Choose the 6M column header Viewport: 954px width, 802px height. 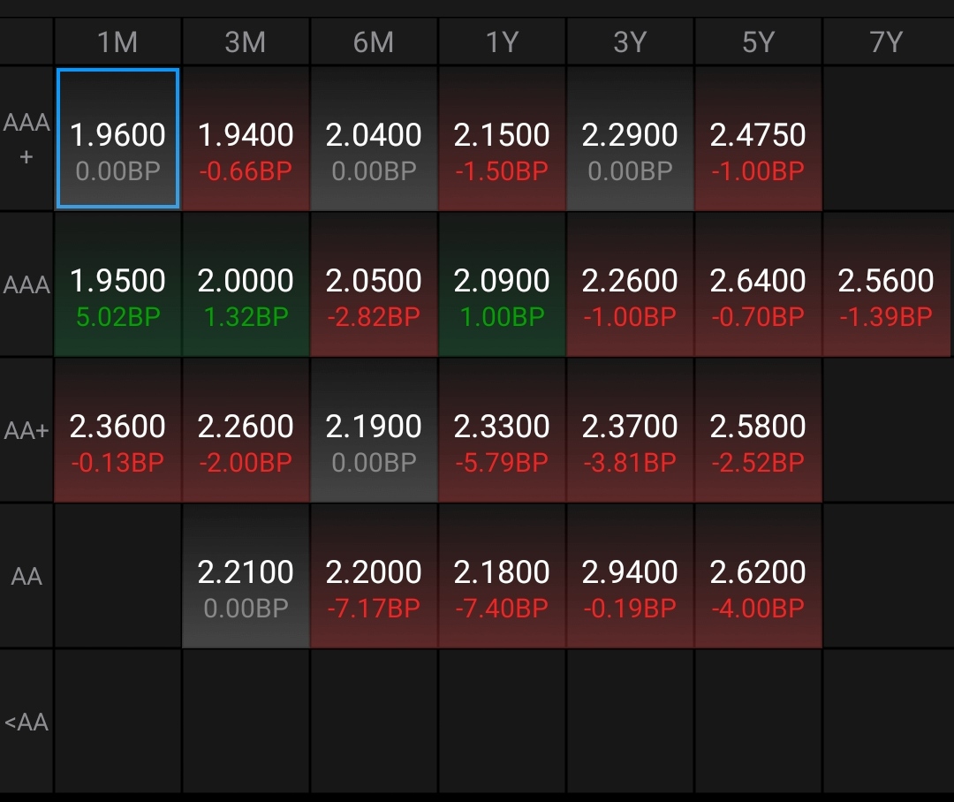pos(374,42)
